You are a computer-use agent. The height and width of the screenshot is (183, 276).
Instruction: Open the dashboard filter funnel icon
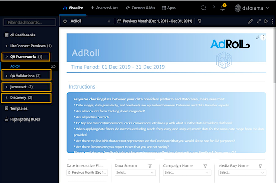tap(200, 21)
